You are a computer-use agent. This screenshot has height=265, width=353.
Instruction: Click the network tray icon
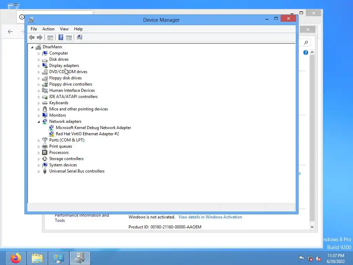[x=310, y=258]
